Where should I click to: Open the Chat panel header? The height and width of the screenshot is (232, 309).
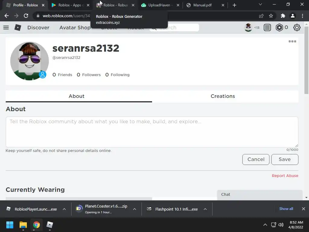click(260, 195)
